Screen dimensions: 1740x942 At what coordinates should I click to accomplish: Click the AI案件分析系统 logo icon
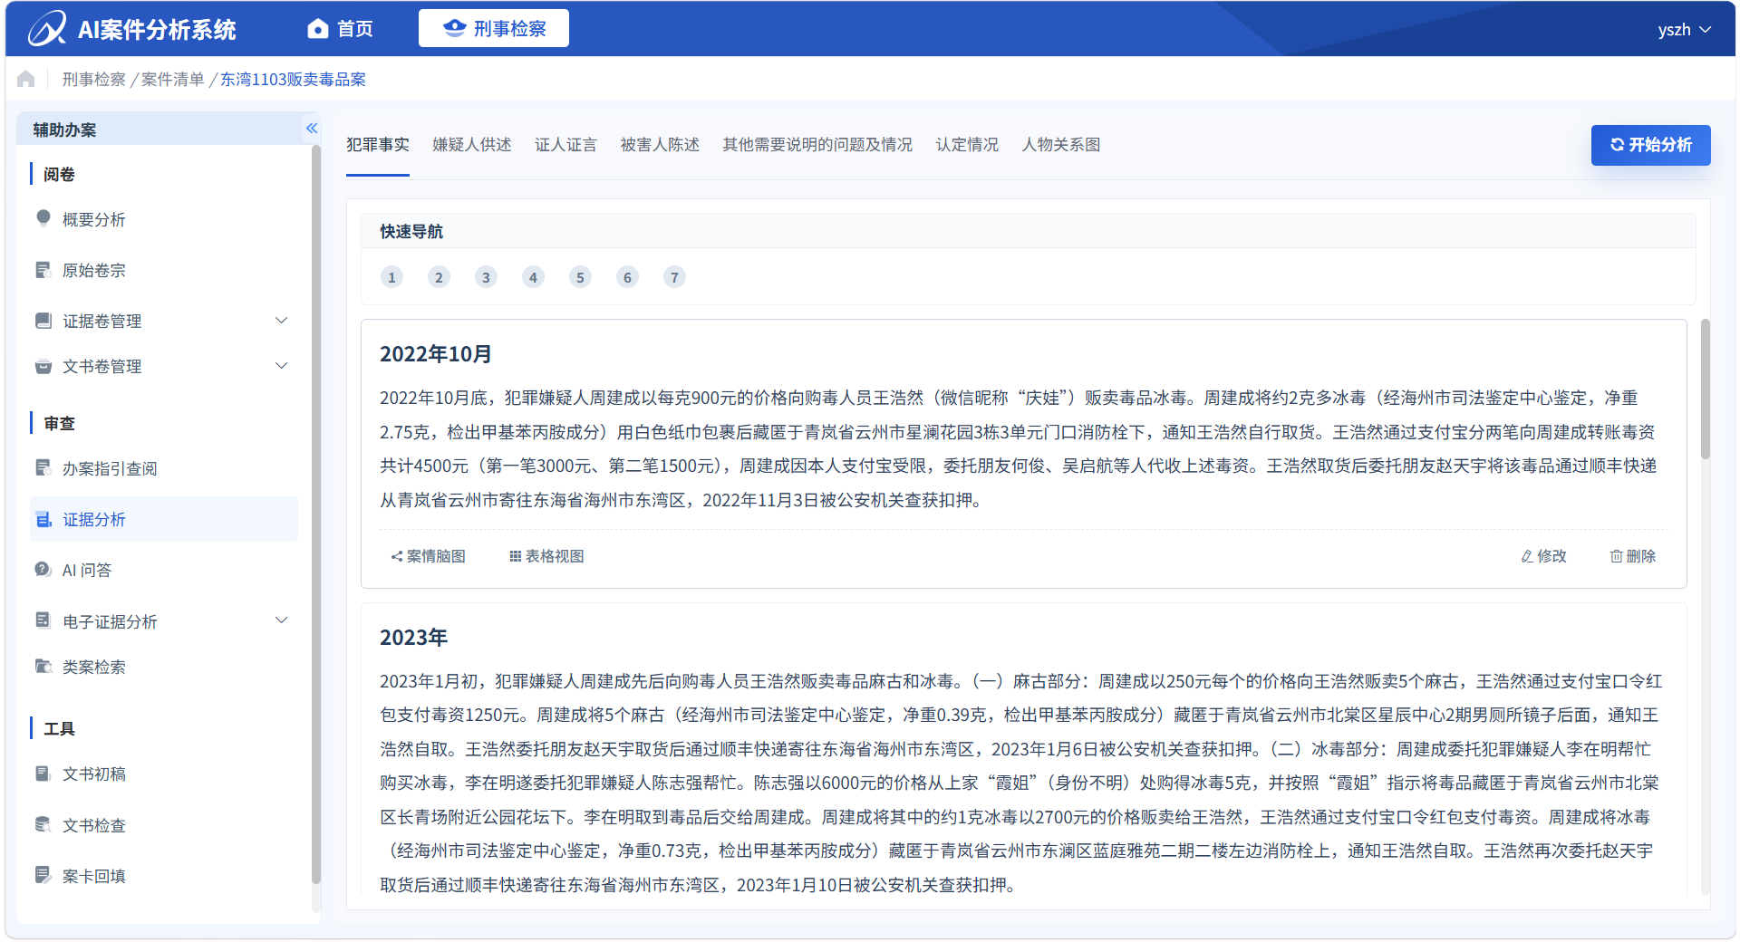click(46, 28)
